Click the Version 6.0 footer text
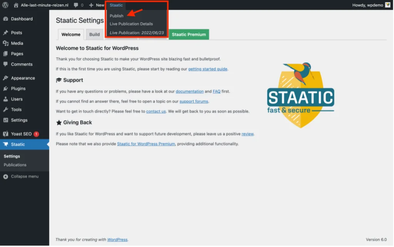The image size is (394, 247). click(x=376, y=240)
